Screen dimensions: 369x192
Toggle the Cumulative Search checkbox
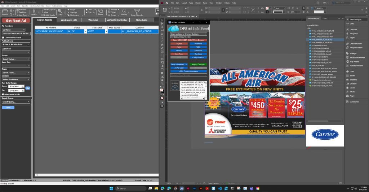click(3, 38)
